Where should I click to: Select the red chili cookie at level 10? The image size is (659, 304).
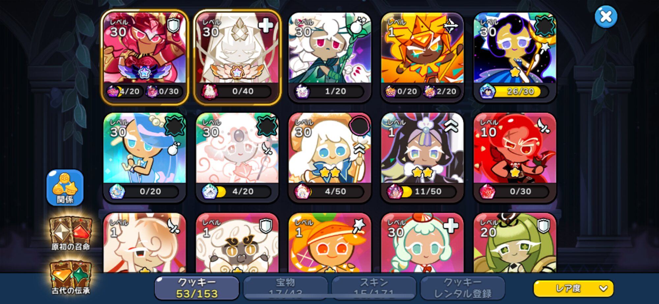click(515, 157)
